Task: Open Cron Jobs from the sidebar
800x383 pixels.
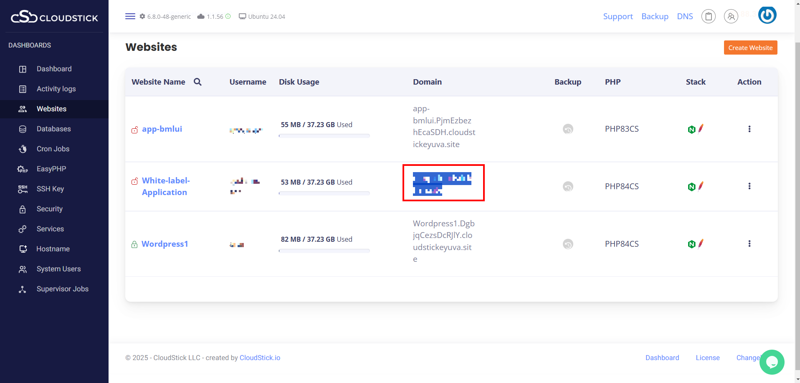Action: pyautogui.click(x=53, y=149)
